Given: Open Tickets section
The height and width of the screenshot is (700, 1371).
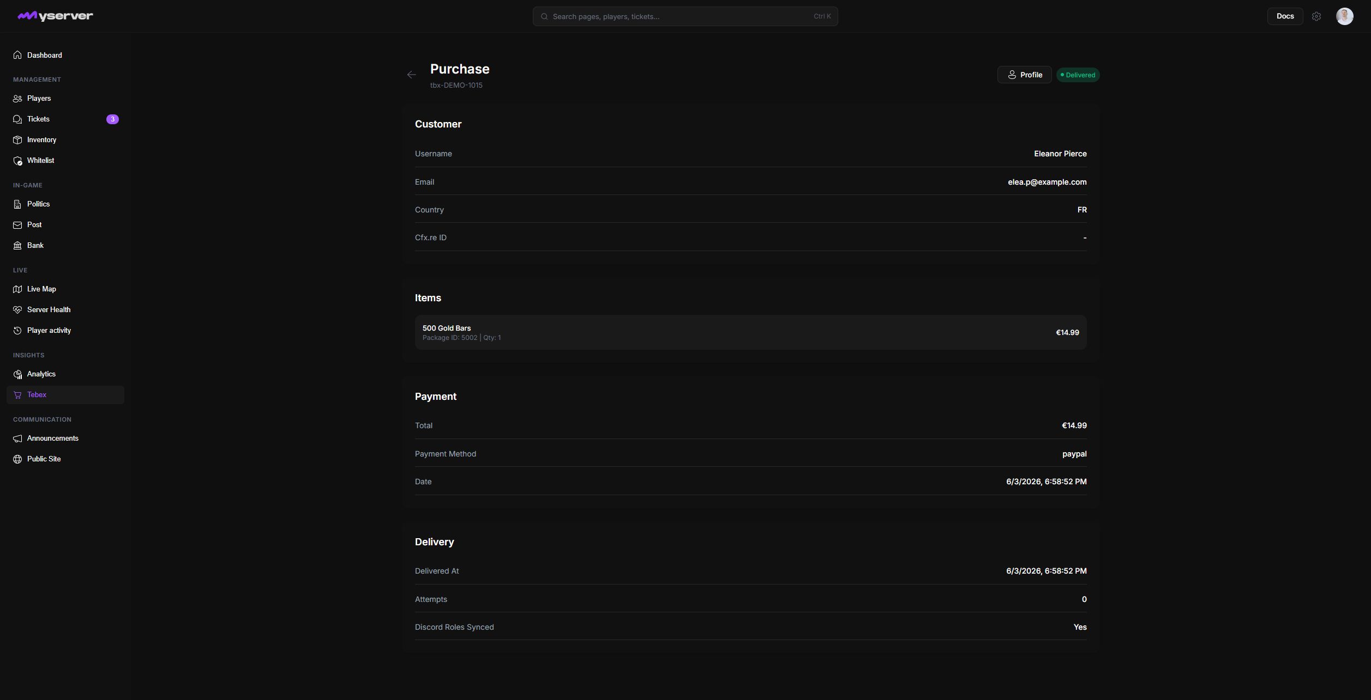Looking at the screenshot, I should (65, 119).
